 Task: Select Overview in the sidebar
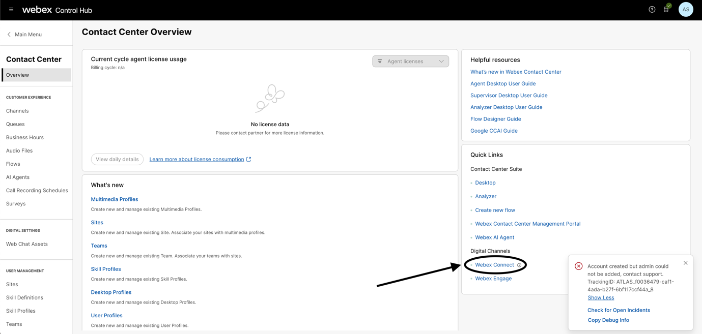(37, 75)
